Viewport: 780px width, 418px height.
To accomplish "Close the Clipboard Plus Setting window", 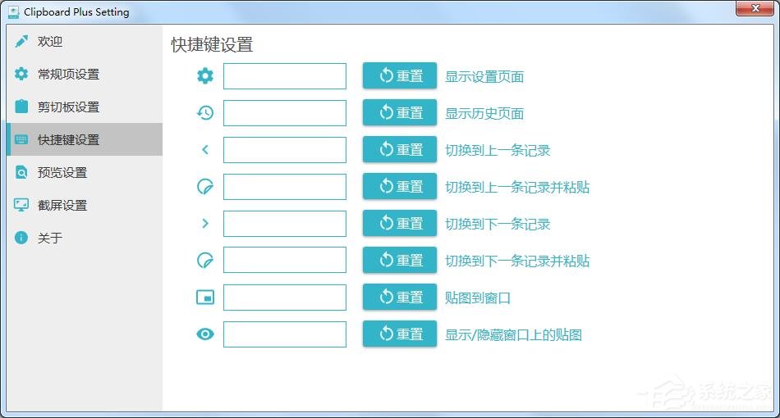I will (755, 8).
